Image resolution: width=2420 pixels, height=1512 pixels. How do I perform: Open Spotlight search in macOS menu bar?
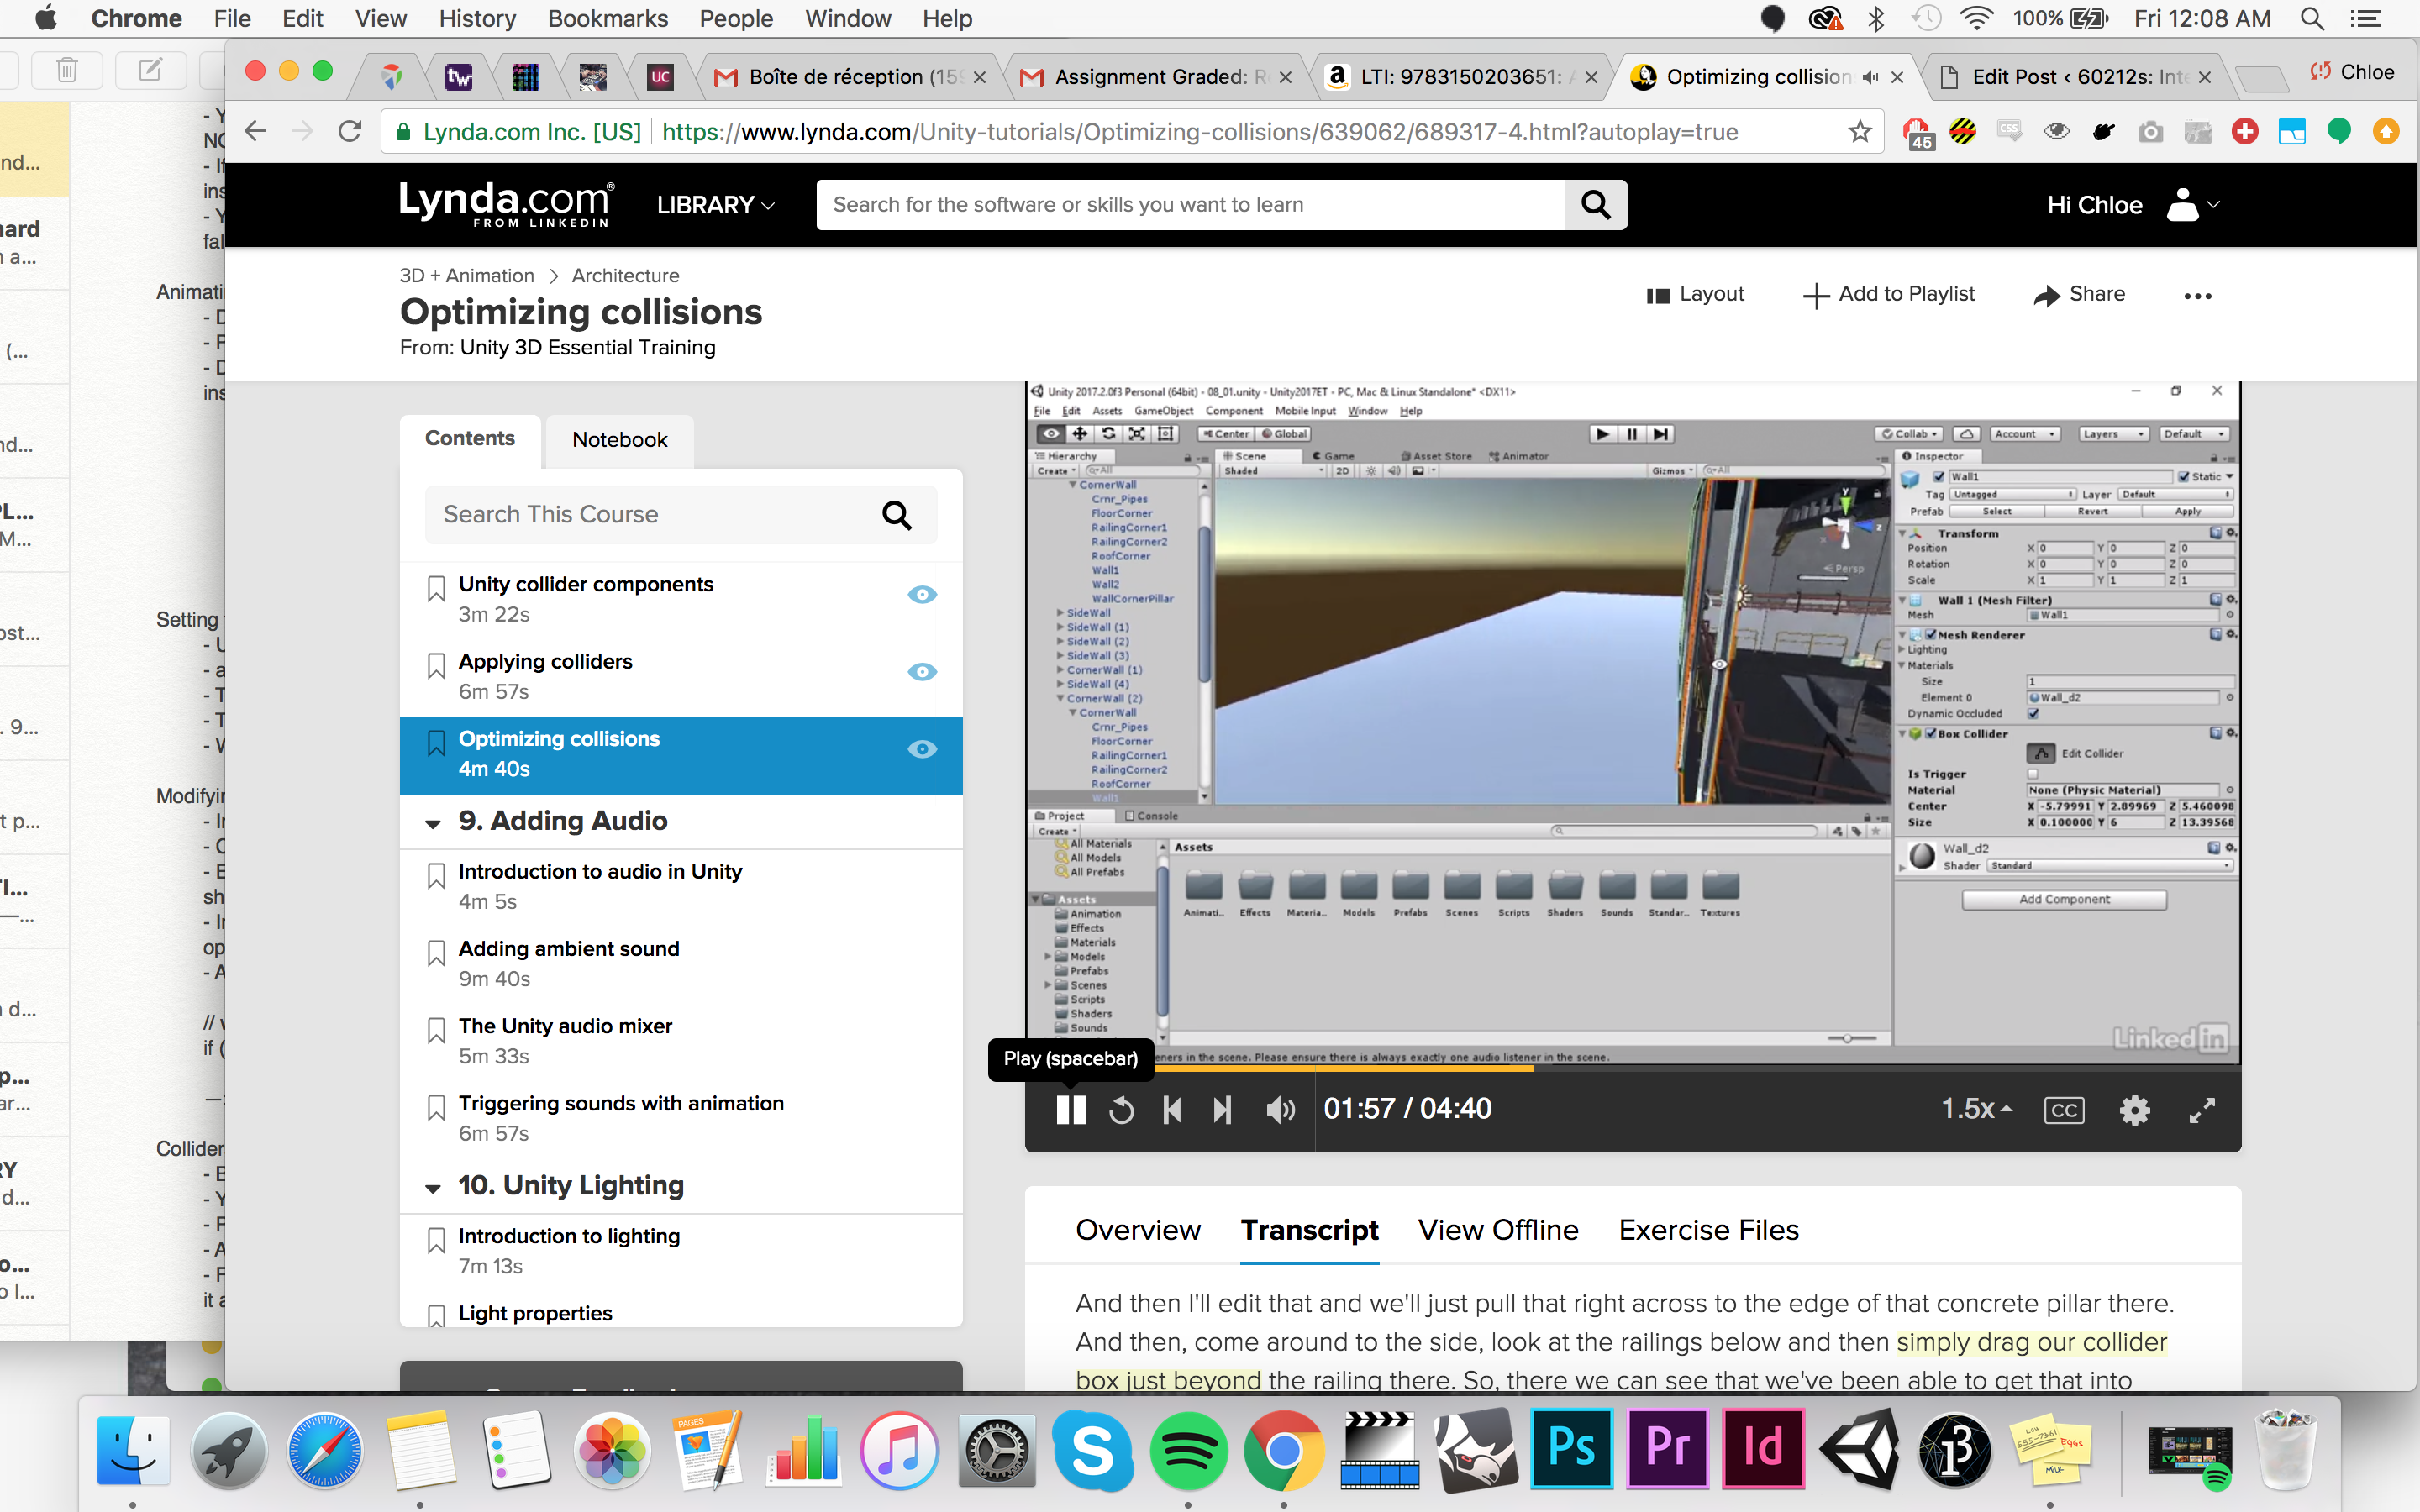[2312, 18]
